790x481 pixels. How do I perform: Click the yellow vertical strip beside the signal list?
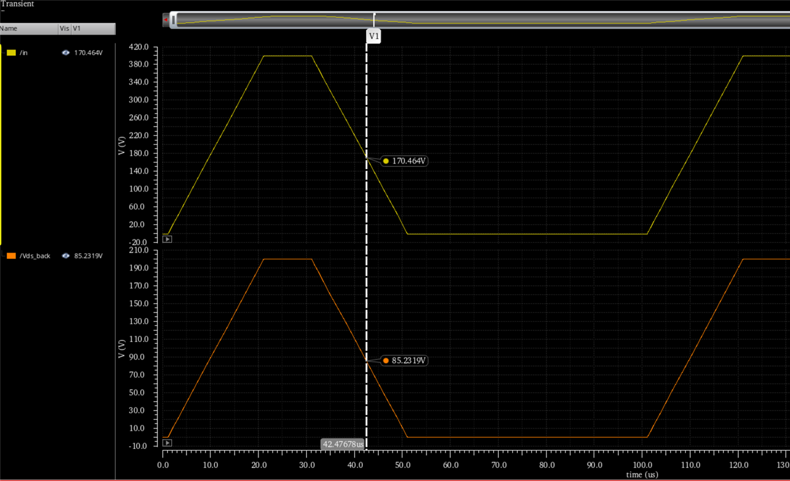(x=2, y=148)
